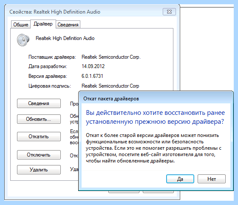Click the Обновить... button
The height and width of the screenshot is (205, 238).
39,119
